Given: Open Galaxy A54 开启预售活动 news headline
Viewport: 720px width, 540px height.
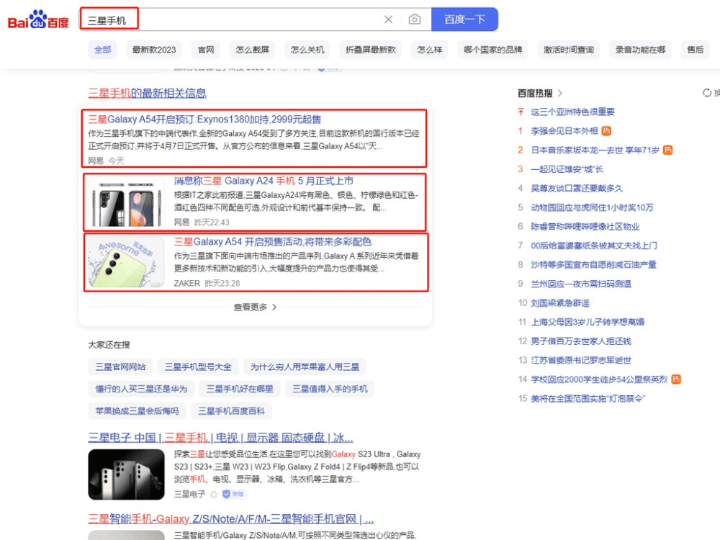Looking at the screenshot, I should (x=273, y=241).
